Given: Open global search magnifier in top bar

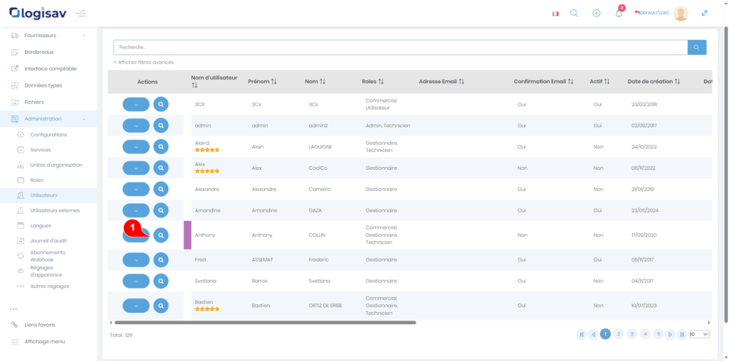Looking at the screenshot, I should (574, 14).
